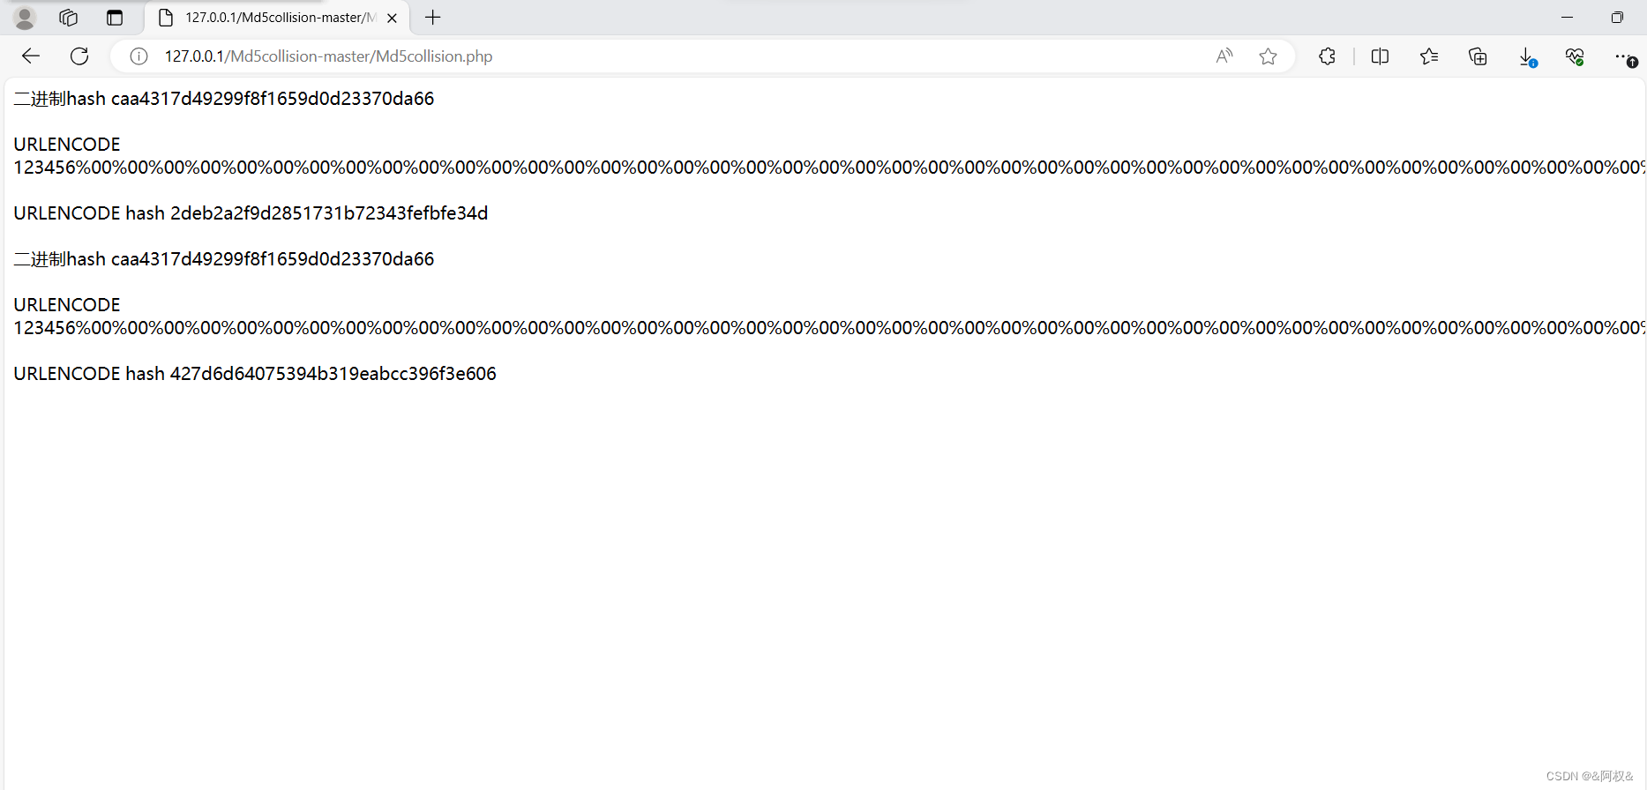The image size is (1647, 790).
Task: Select first hash caa4317d49299f8f1659d0d23370da66 line
Action: pos(224,99)
